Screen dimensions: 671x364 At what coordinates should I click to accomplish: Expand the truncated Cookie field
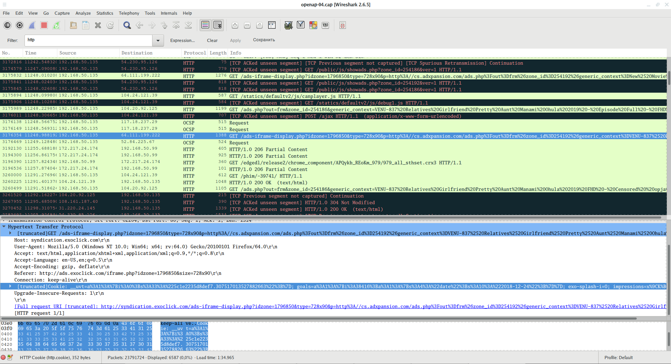pos(10,286)
